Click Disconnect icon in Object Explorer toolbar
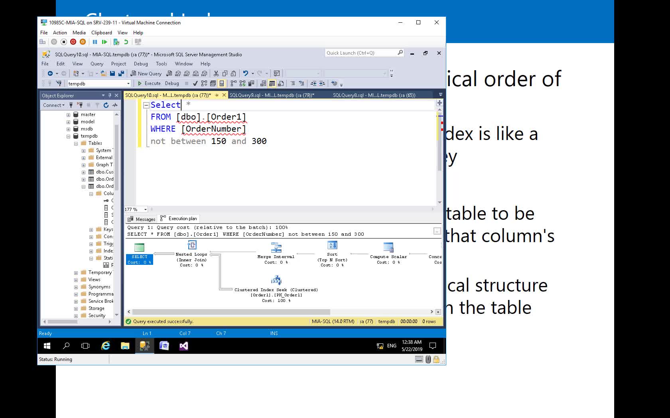670x418 pixels. coord(79,105)
